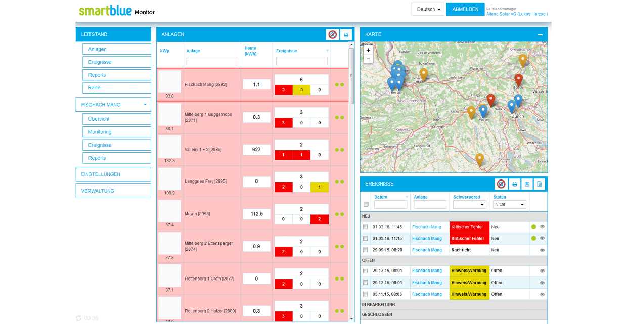627x324 pixels.
Task: Minimize the Karte panel
Action: tap(540, 35)
